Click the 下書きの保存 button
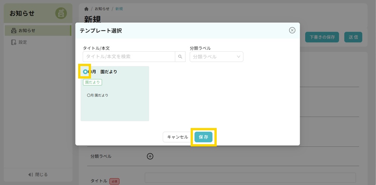The image size is (376, 185). pyautogui.click(x=322, y=37)
